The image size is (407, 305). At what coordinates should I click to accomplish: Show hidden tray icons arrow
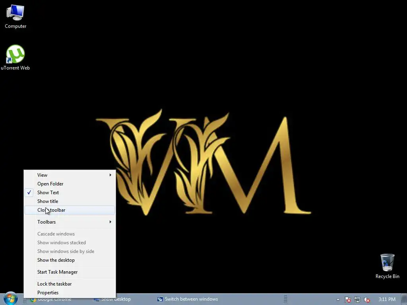click(338, 299)
